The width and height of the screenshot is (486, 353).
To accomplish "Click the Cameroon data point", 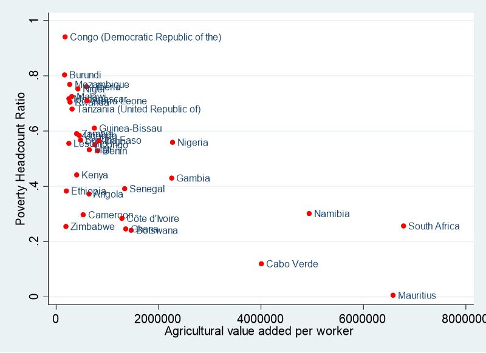I will (x=83, y=215).
